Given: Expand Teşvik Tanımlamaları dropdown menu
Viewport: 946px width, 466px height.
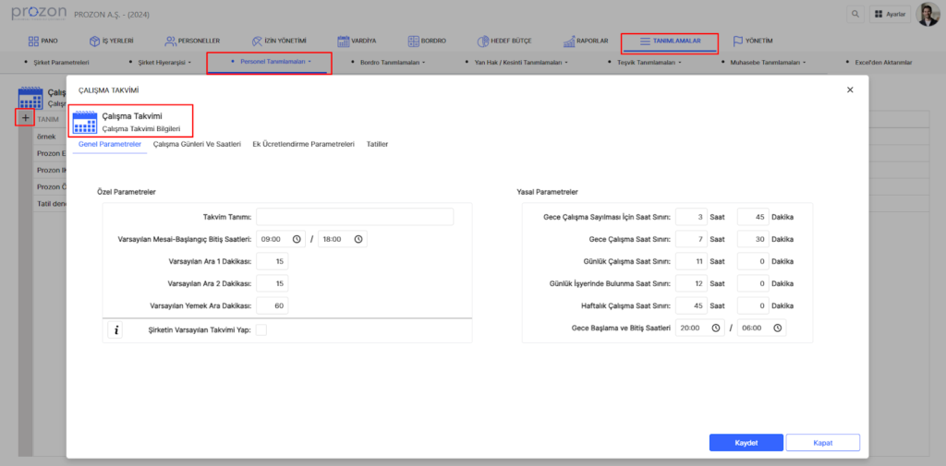Looking at the screenshot, I should click(649, 63).
